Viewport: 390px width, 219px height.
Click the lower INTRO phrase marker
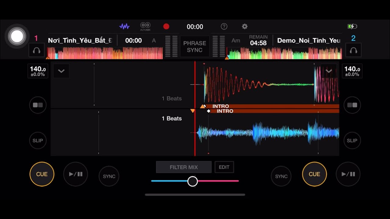(x=225, y=111)
